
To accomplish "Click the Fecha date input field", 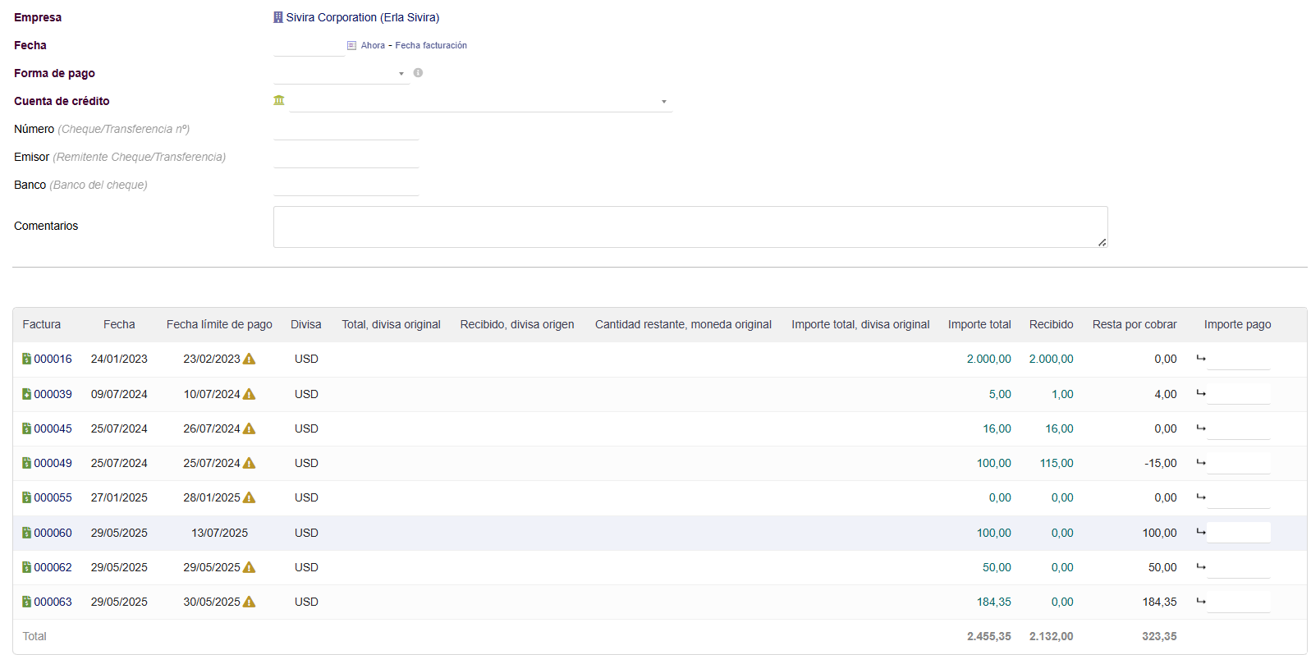I will [309, 46].
